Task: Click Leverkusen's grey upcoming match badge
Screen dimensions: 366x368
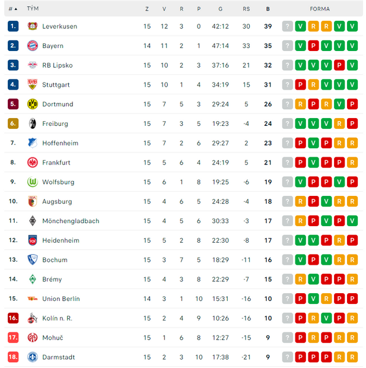Action: [x=288, y=26]
